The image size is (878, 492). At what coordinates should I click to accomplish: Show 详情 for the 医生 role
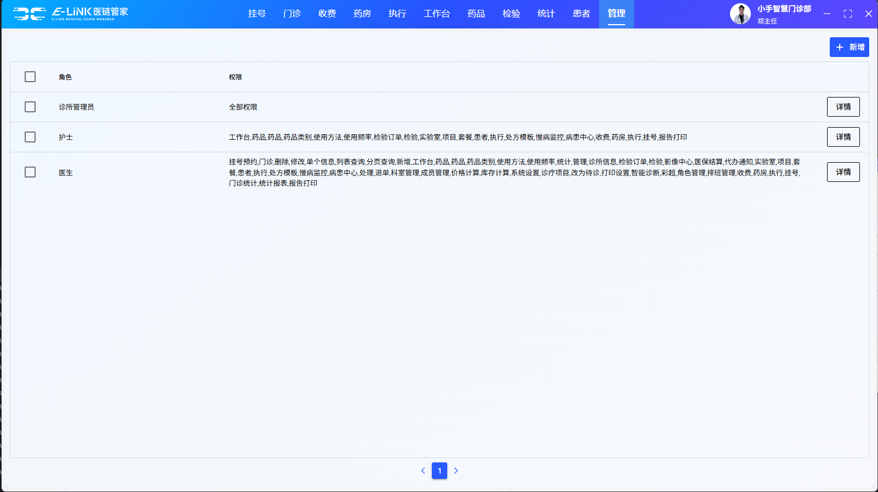pyautogui.click(x=843, y=172)
